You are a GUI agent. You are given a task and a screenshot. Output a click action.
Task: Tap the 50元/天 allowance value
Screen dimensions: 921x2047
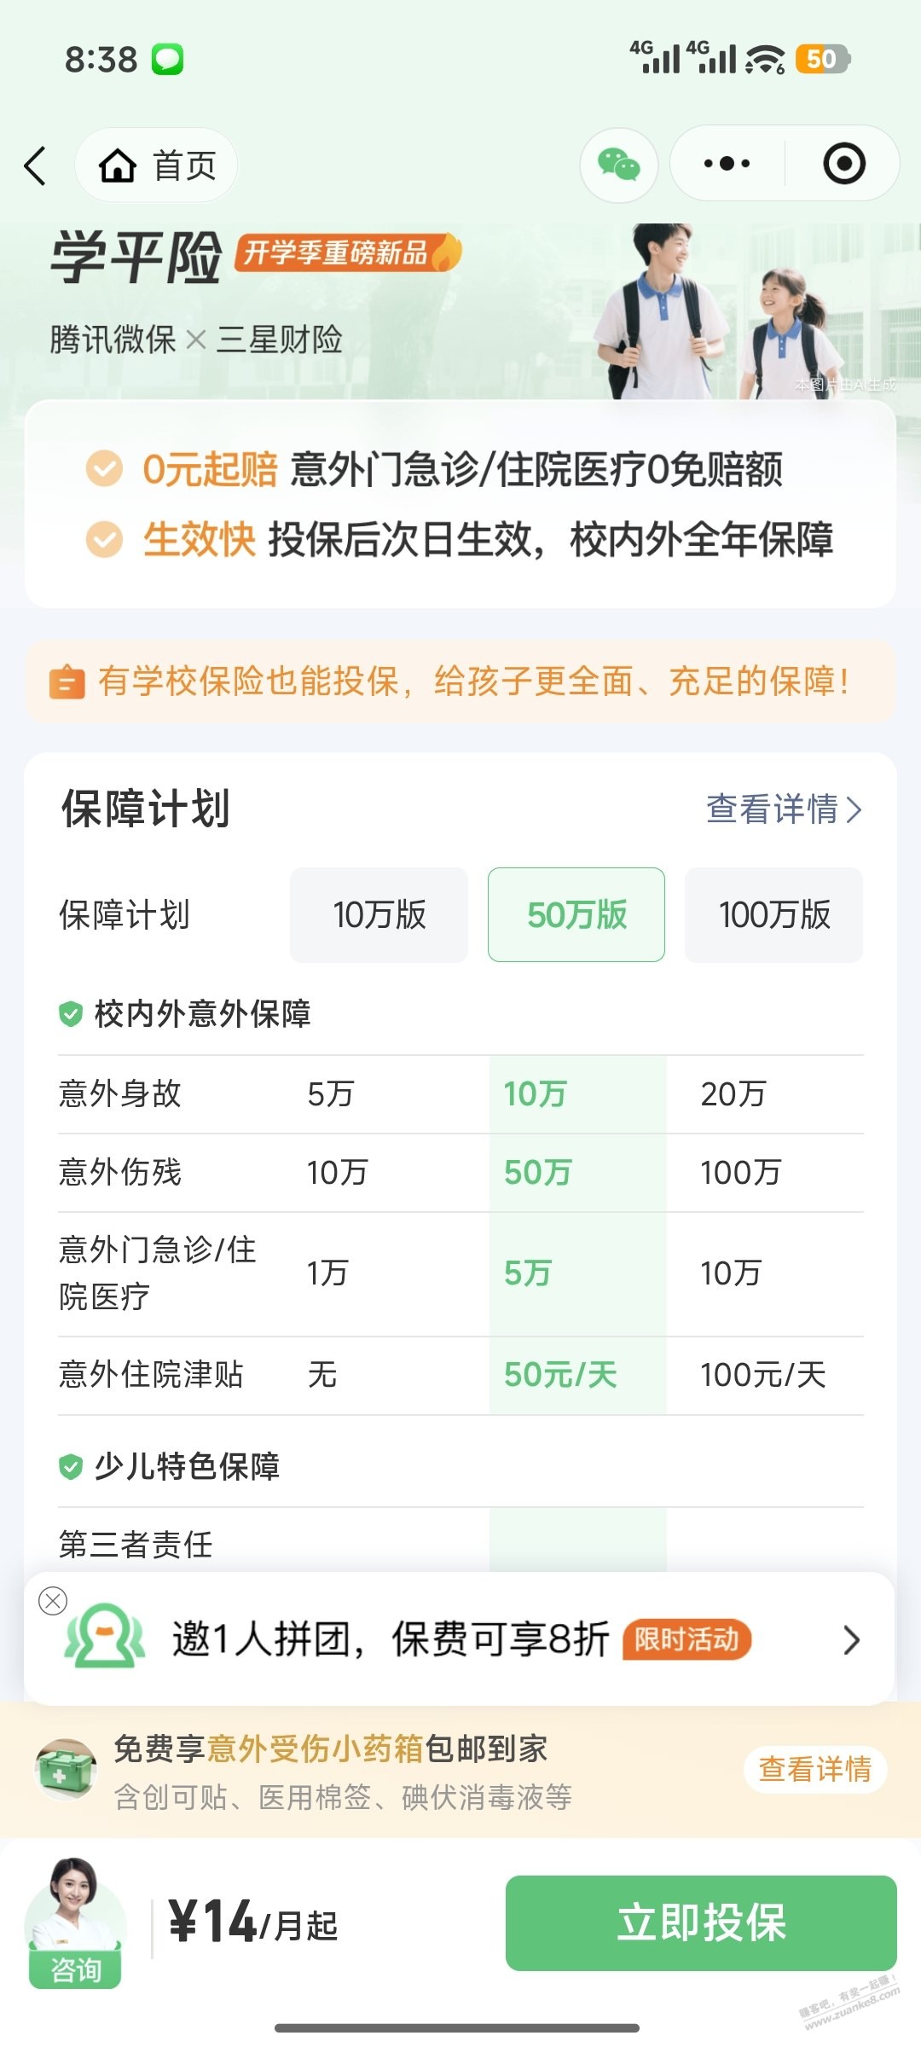coord(560,1374)
